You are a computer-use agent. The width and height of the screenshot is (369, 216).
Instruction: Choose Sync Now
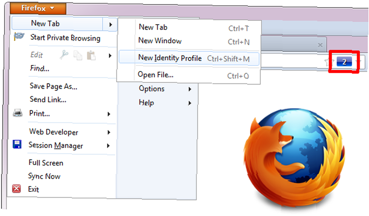click(x=44, y=176)
